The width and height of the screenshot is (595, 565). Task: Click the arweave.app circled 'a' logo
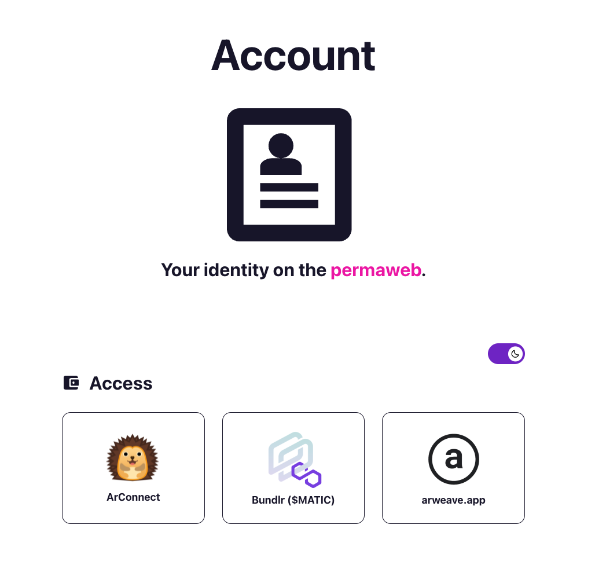453,459
